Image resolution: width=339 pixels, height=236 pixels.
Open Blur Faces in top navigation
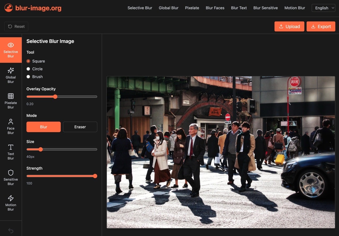coord(215,8)
